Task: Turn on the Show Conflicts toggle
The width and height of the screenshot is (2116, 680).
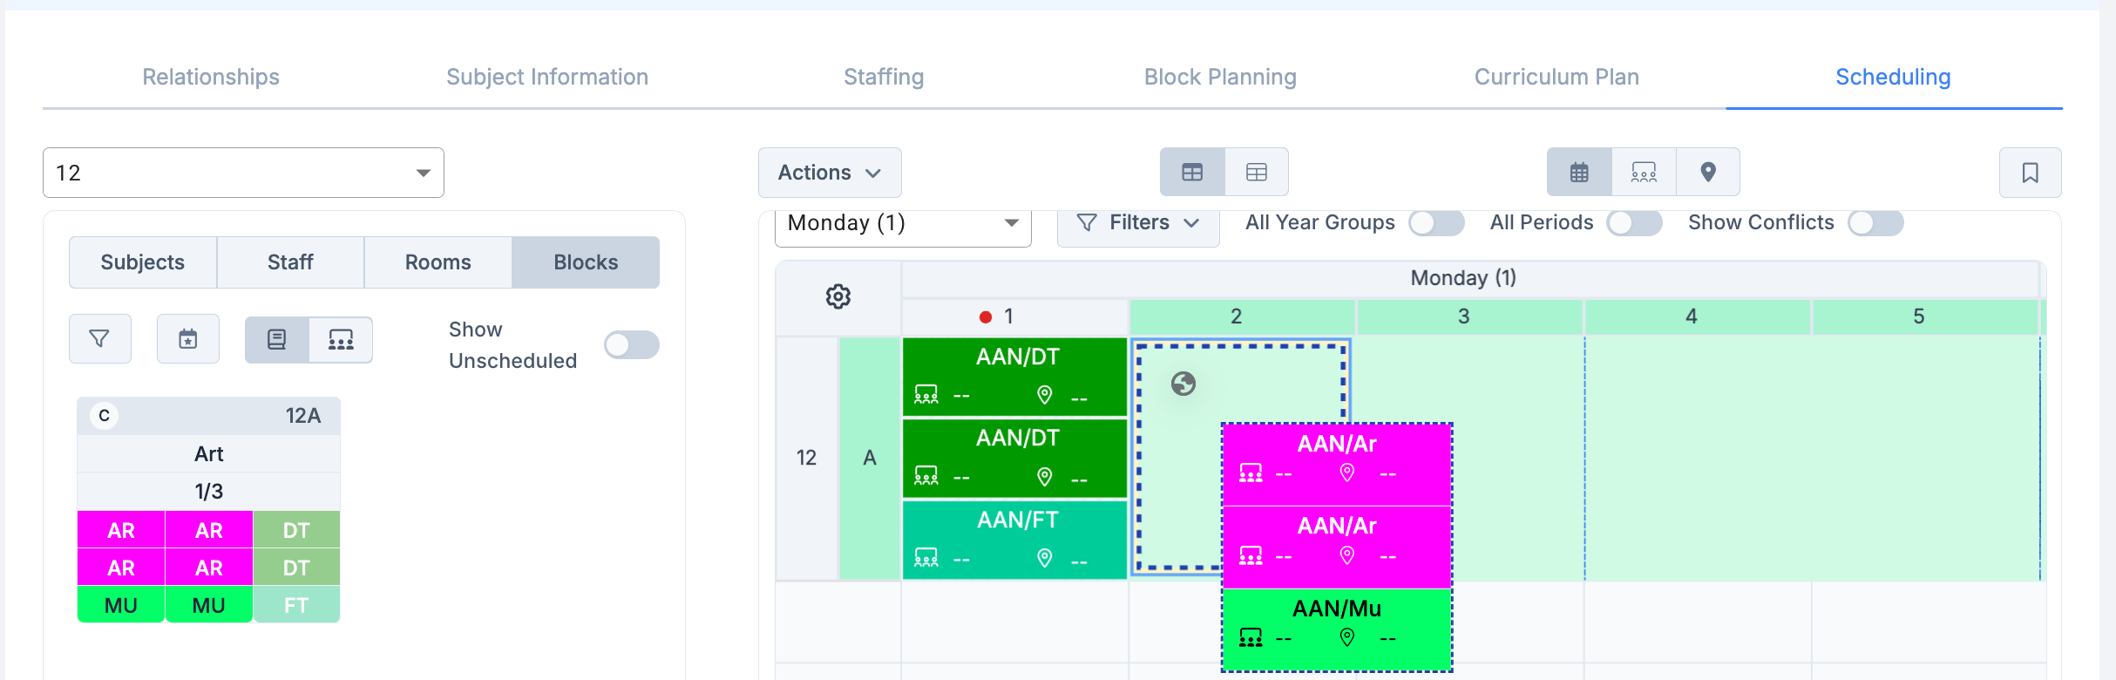Action: 1875,223
